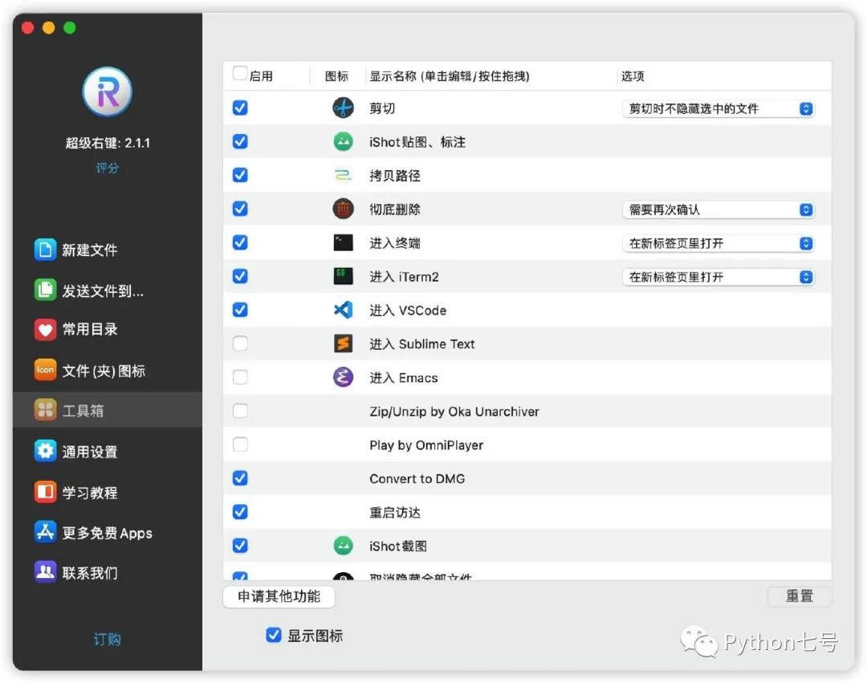Edit the Convert to DMG name
This screenshot has height=683, width=867.
[417, 479]
